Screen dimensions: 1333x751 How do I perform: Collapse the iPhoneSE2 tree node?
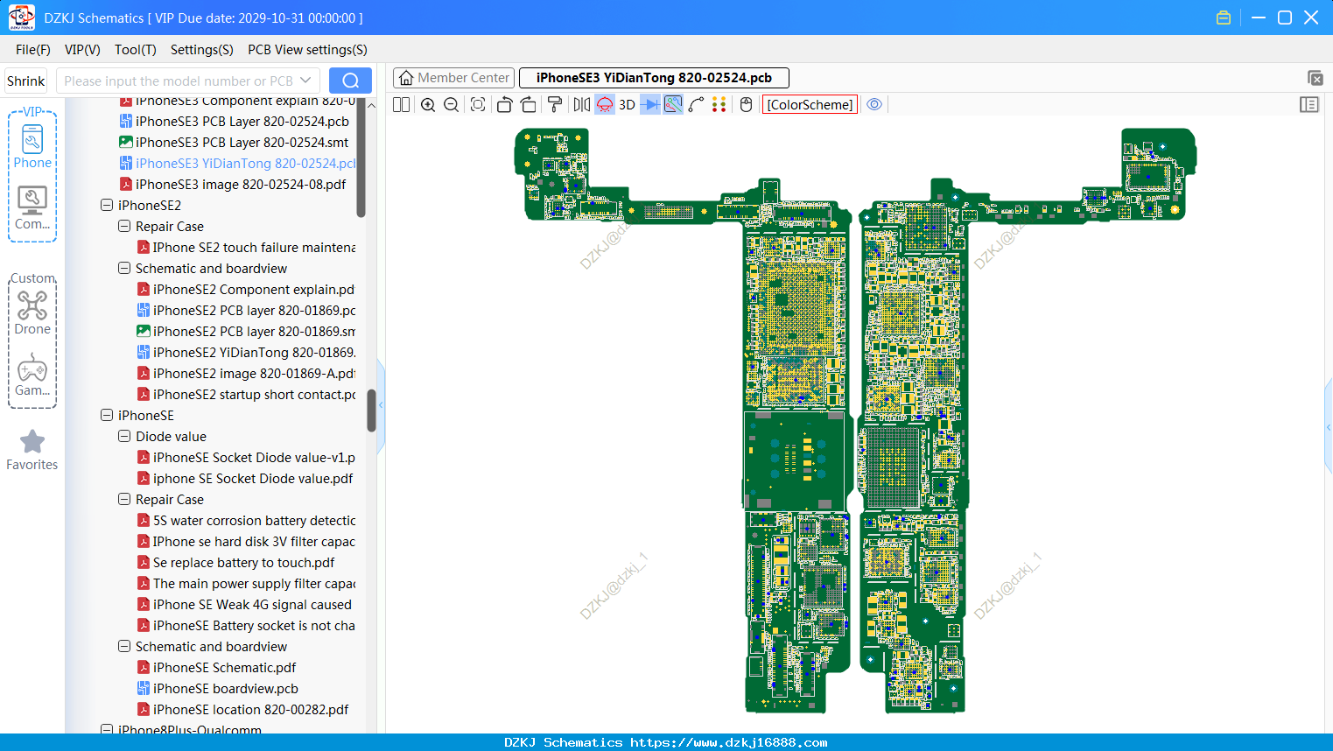coord(107,205)
